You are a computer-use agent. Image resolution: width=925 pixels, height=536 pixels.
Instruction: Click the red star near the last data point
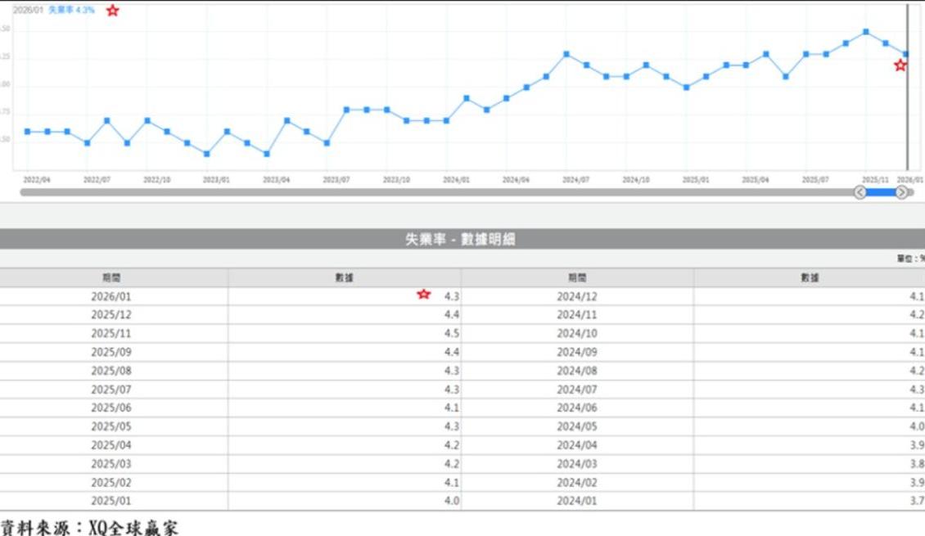[900, 65]
